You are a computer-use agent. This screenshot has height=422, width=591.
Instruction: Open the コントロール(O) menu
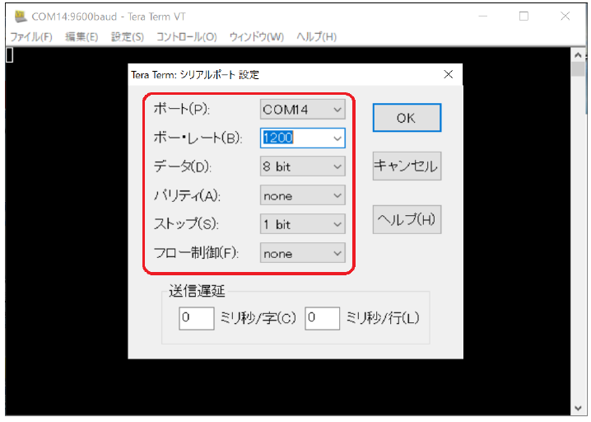(x=187, y=36)
